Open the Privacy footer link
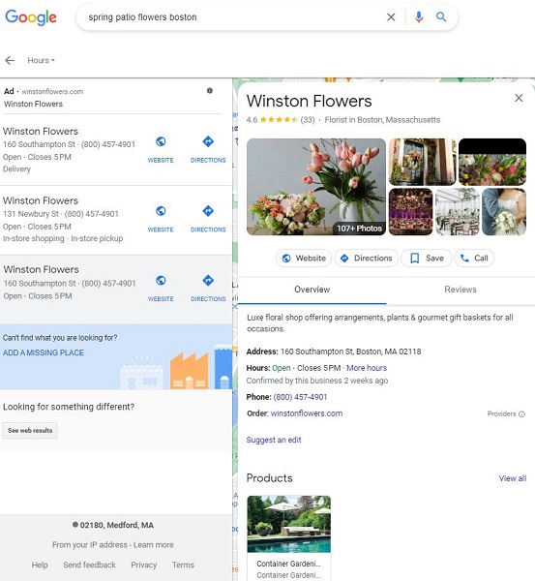 (x=143, y=565)
